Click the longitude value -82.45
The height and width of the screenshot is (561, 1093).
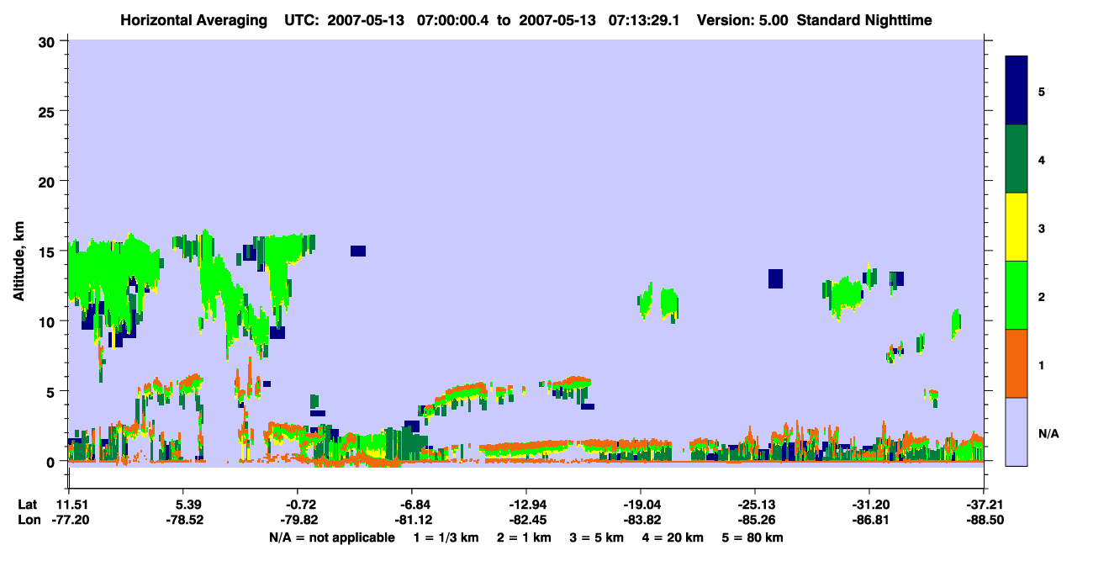click(x=526, y=520)
